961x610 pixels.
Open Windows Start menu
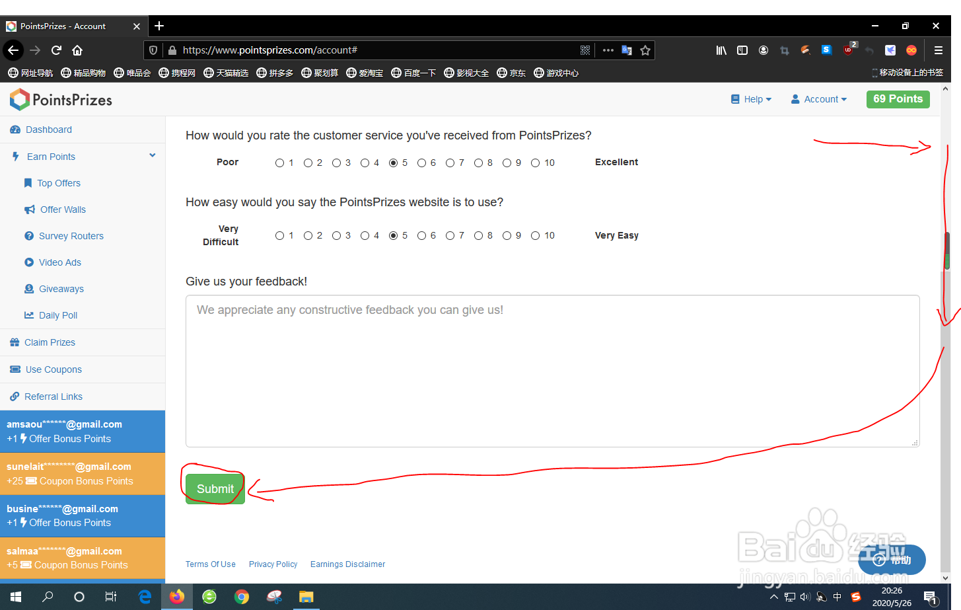[16, 597]
